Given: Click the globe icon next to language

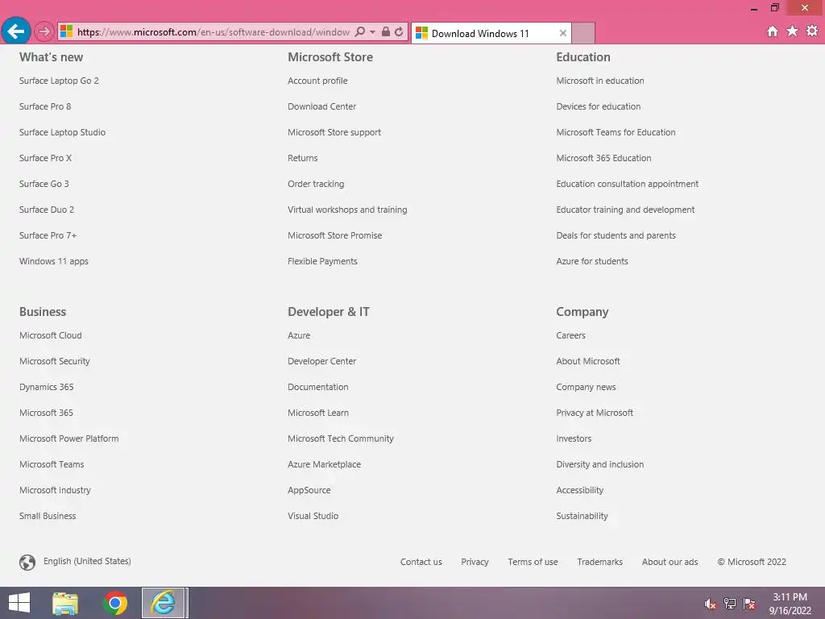Looking at the screenshot, I should point(27,562).
